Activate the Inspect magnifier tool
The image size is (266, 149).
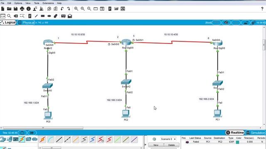click(9, 16)
